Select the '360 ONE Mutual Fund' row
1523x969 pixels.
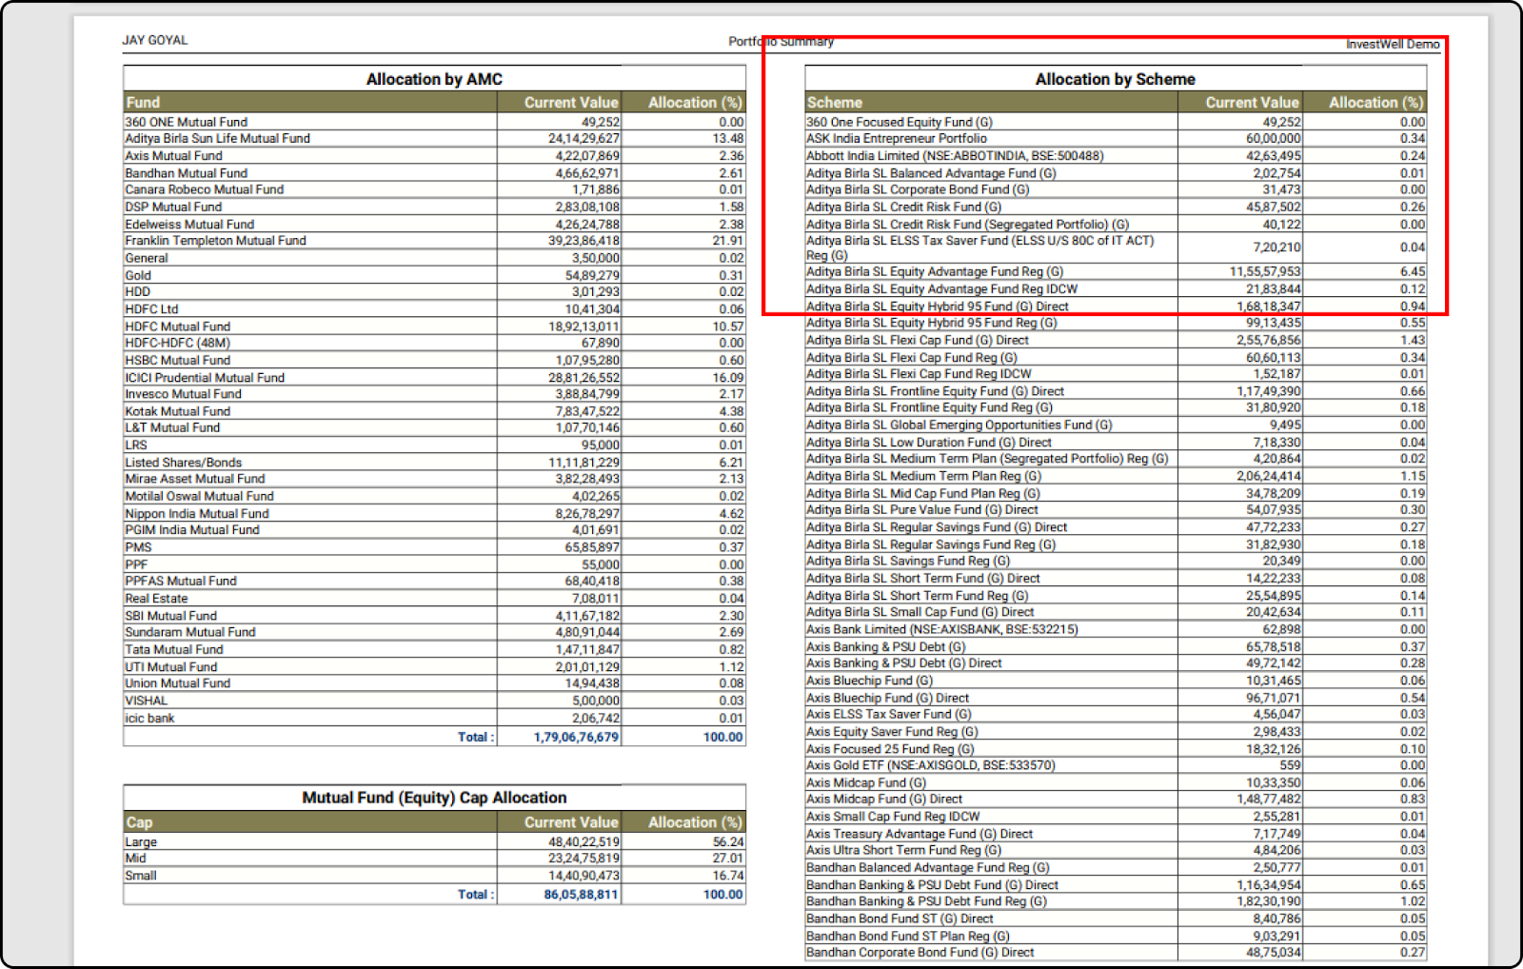coord(434,122)
